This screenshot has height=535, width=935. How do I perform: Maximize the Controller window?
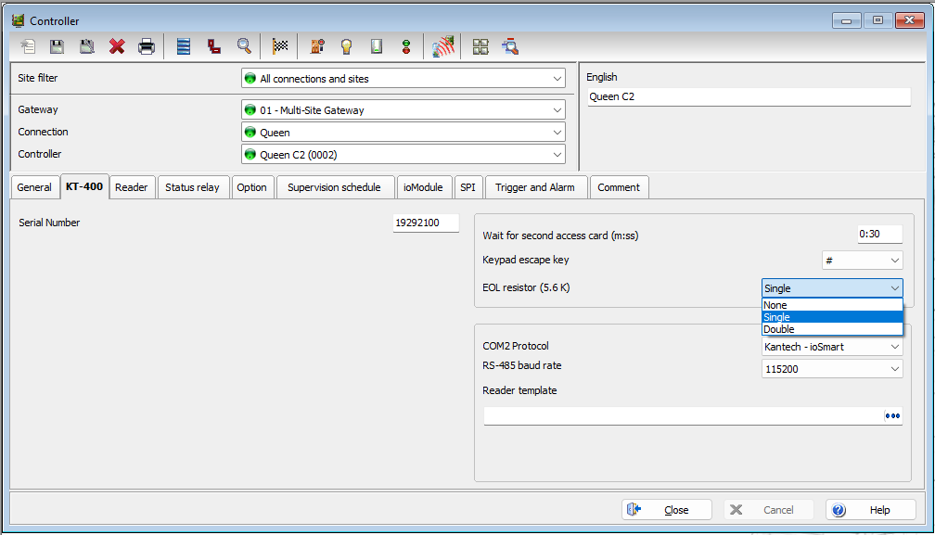tap(877, 20)
